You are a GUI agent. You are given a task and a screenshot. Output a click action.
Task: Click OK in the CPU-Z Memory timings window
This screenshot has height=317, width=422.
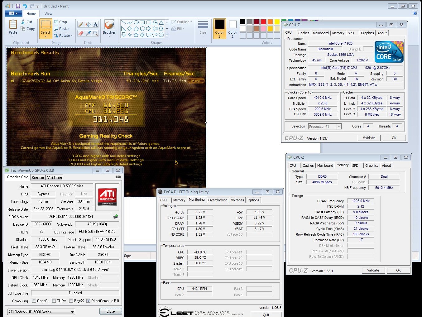click(398, 270)
